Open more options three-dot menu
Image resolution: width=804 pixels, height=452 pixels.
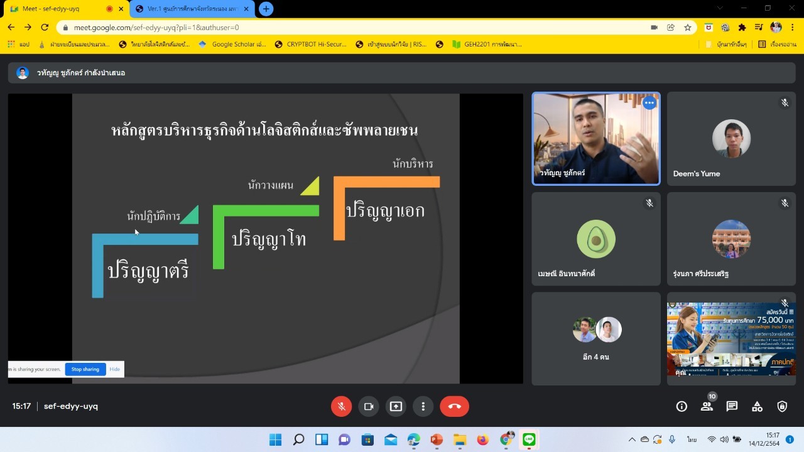click(423, 406)
